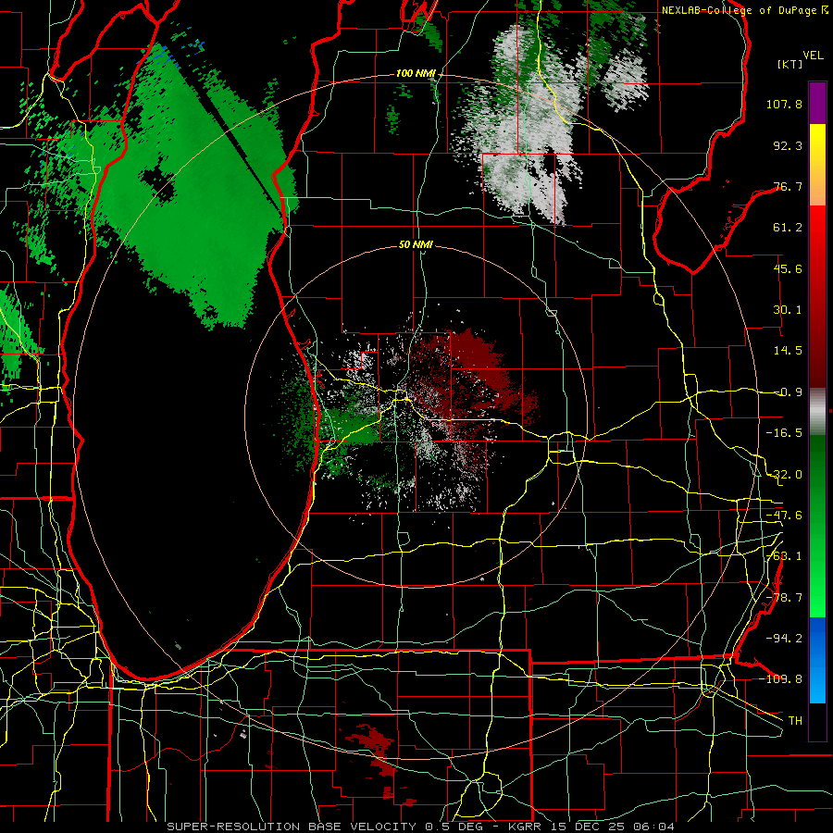The image size is (833, 833).
Task: Select the -78.7 scale value
Action: (x=784, y=597)
